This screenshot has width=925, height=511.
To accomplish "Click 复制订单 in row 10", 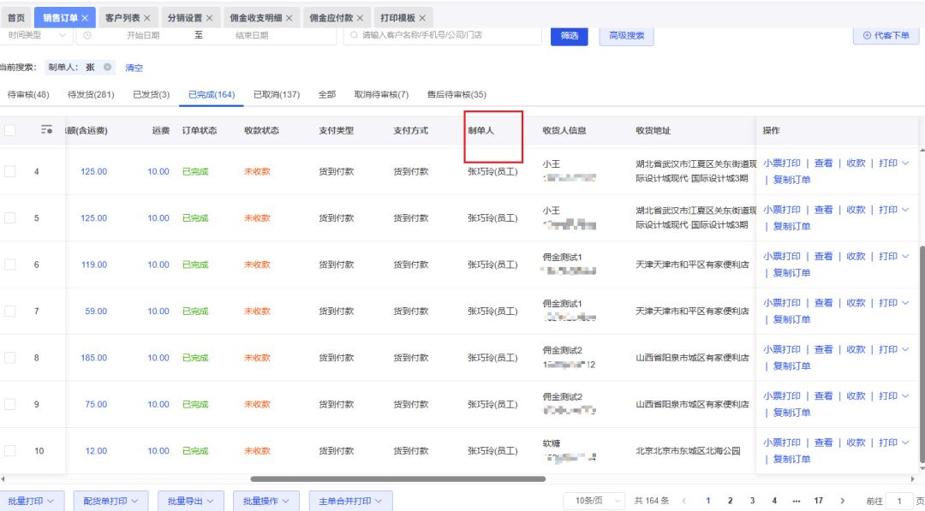I will coord(791,459).
